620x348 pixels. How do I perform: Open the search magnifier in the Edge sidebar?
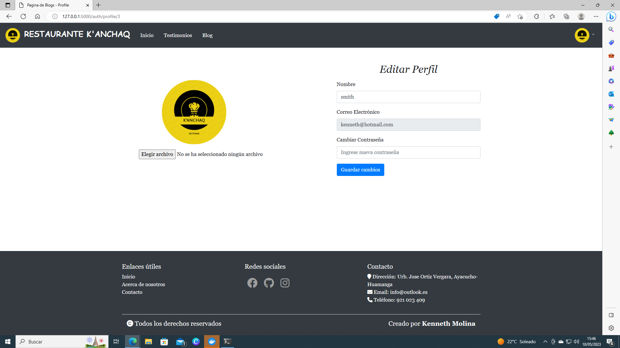point(611,29)
